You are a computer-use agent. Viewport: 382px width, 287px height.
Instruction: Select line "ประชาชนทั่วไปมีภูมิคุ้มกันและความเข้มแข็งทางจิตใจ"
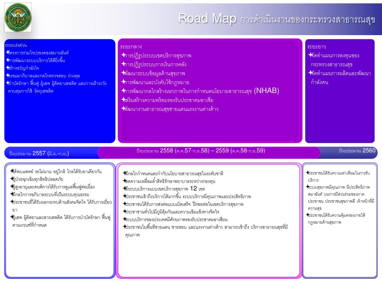tap(172, 212)
